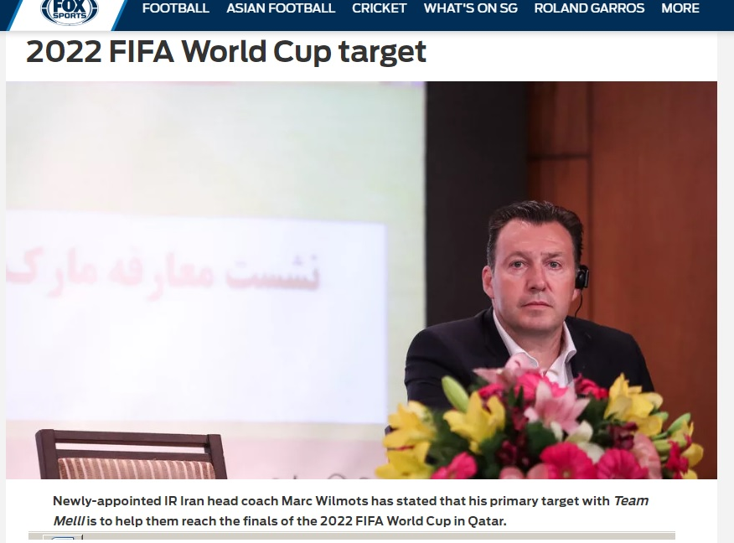The image size is (734, 543).
Task: Select CRICKET in the navigation bar
Action: point(380,8)
